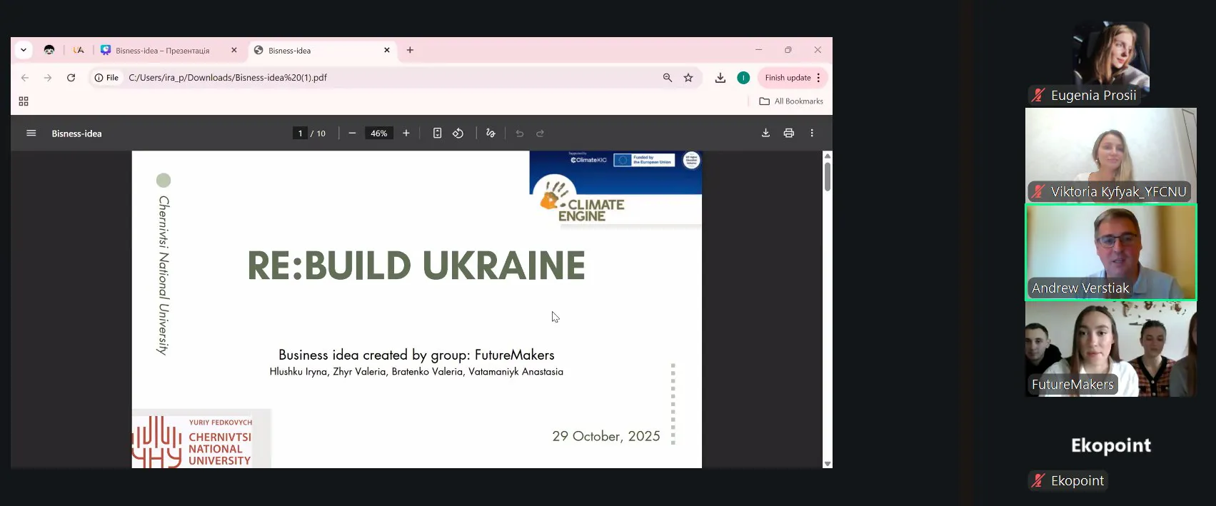Image resolution: width=1216 pixels, height=506 pixels.
Task: Select Andrew Verstiak's video tile
Action: (x=1110, y=252)
